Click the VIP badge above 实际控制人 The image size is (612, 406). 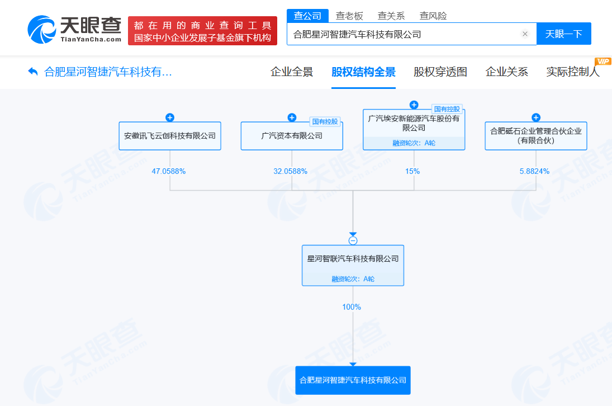click(604, 61)
